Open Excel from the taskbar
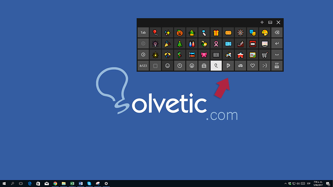The image size is (333, 187). (x=72, y=183)
